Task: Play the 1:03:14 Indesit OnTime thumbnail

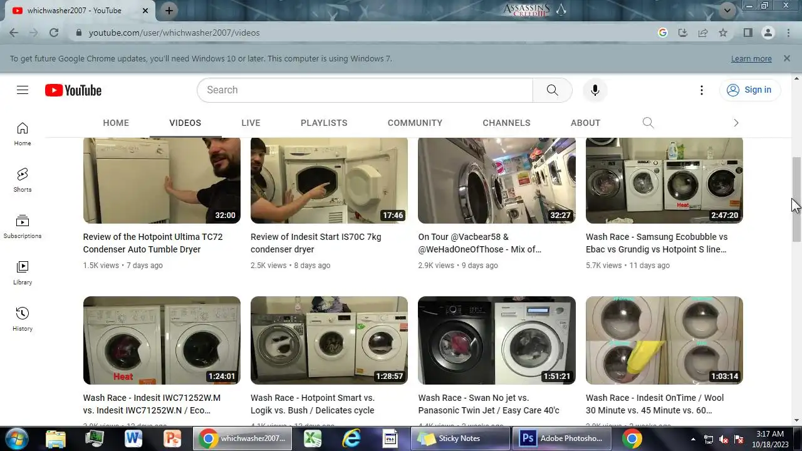Action: pos(664,340)
